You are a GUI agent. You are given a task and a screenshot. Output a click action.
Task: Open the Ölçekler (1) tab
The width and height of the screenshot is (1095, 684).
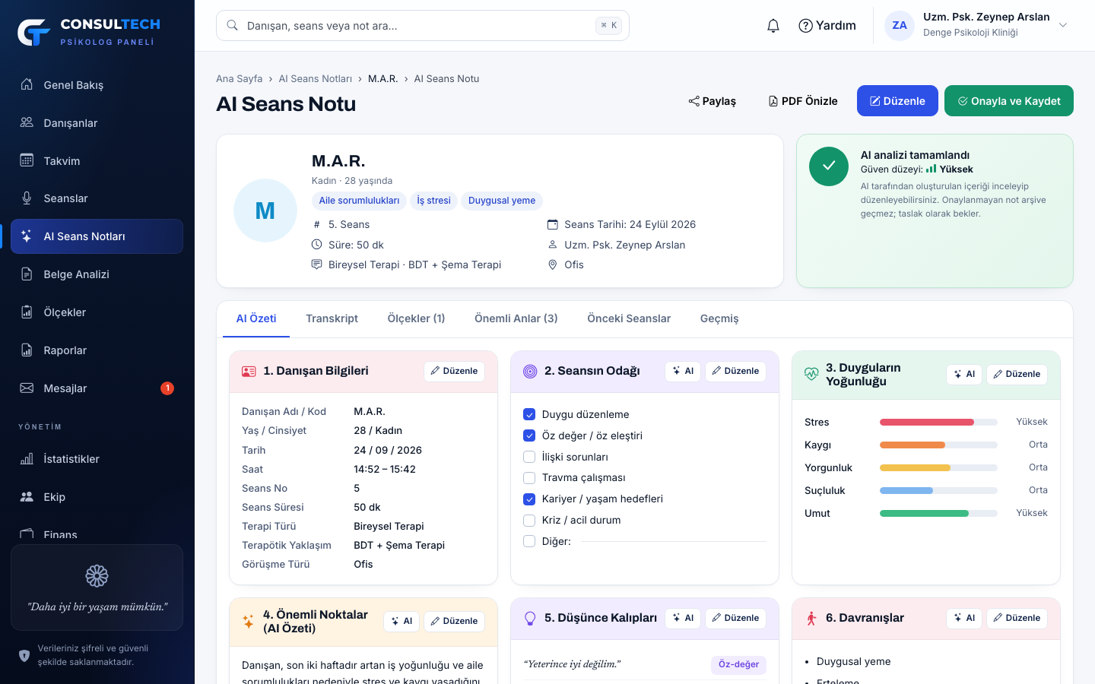tap(416, 318)
